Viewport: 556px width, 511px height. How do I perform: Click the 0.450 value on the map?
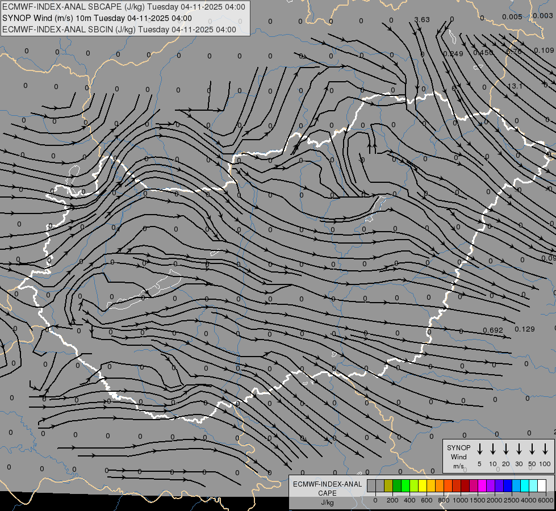click(483, 52)
